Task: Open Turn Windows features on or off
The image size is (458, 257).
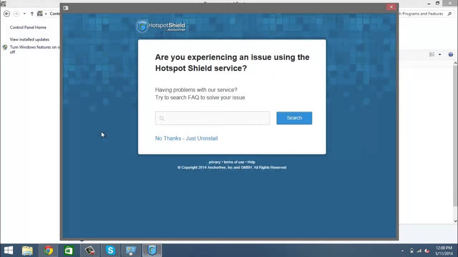Action: 35,50
